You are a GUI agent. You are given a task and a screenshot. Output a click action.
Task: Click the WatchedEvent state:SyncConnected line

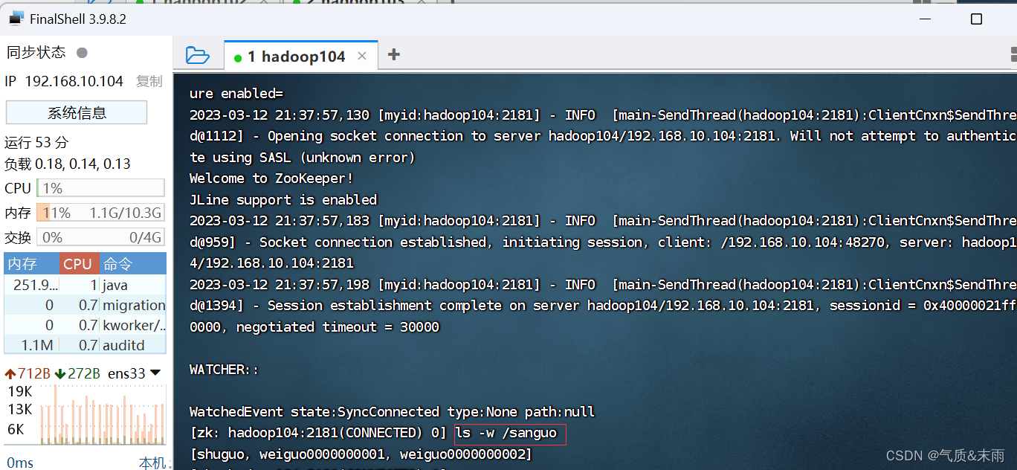click(x=392, y=412)
